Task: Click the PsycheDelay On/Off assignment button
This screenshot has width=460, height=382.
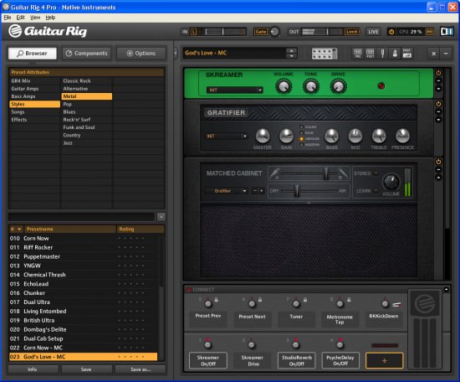Action: pyautogui.click(x=340, y=360)
